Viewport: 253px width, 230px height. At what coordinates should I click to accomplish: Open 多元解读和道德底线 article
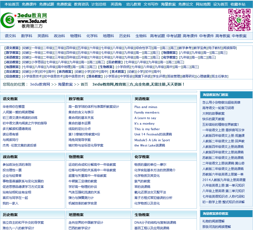click(17, 129)
